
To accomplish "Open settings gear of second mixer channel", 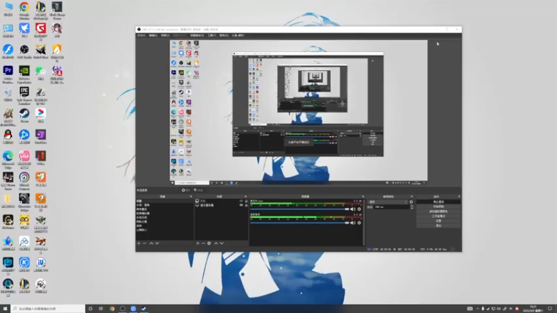I will [359, 223].
